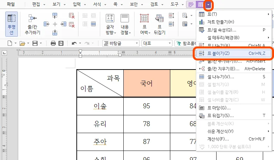Insert a row above using the ribbon icon

click(x=55, y=15)
